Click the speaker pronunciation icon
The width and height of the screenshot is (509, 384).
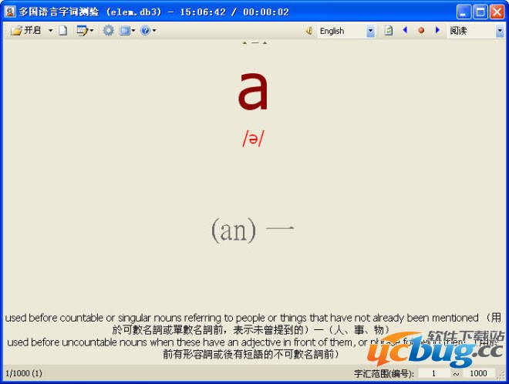(308, 31)
